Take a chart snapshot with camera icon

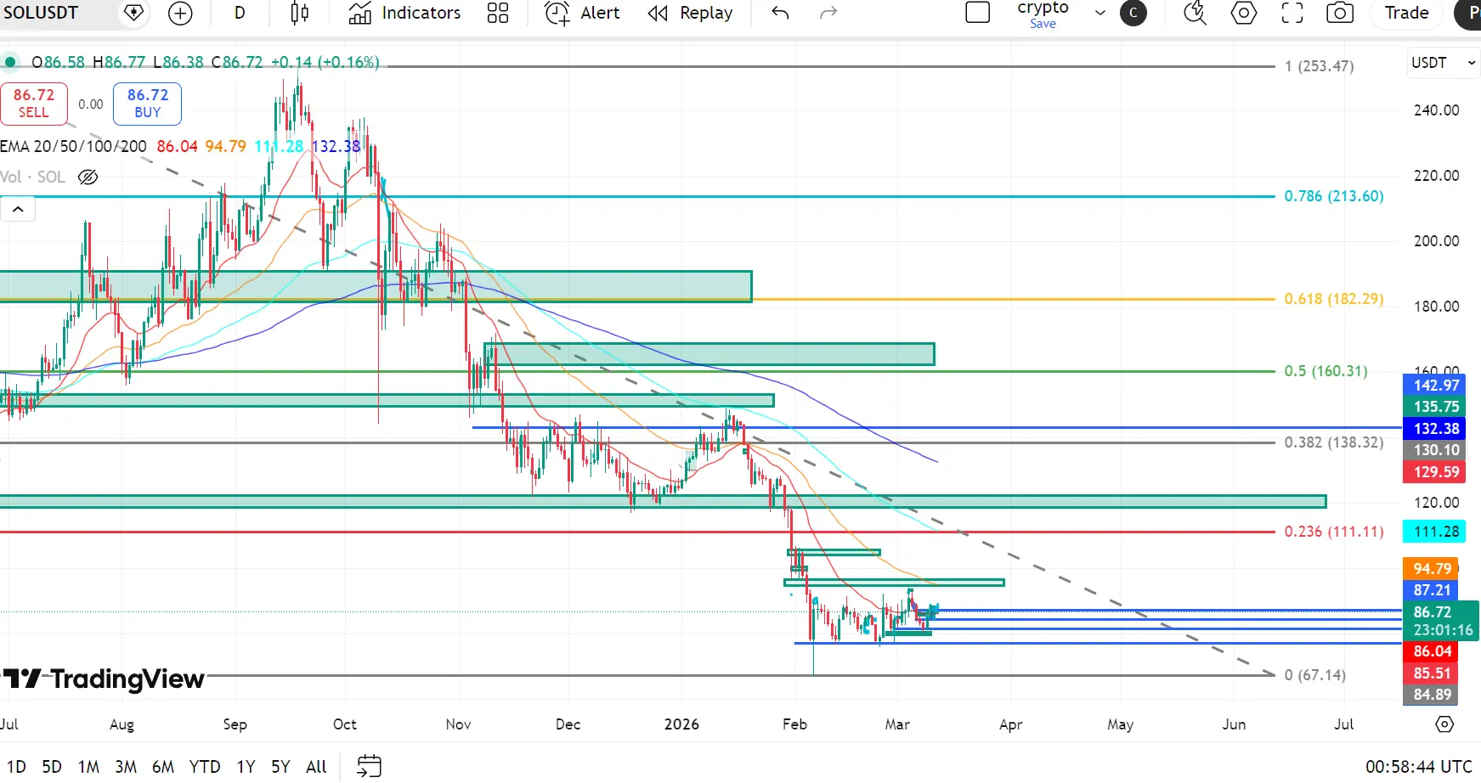[x=1340, y=13]
